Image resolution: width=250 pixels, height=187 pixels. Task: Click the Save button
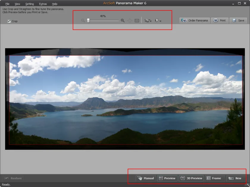[238, 20]
